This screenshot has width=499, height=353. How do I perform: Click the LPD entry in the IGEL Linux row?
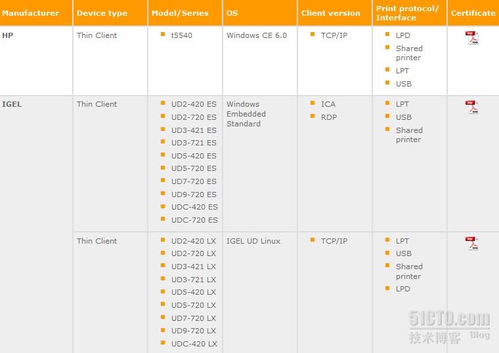(403, 289)
